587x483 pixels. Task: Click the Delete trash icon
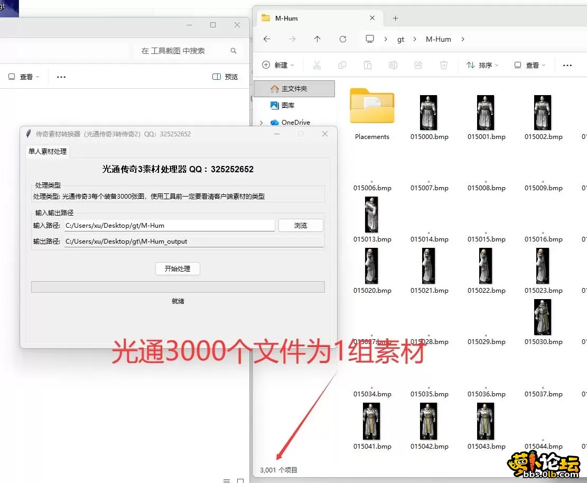pos(443,64)
